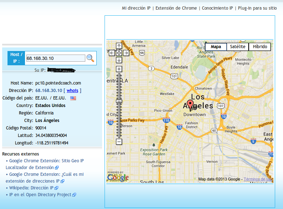
Task: Pan the map down with the arrow button
Action: click(119, 60)
